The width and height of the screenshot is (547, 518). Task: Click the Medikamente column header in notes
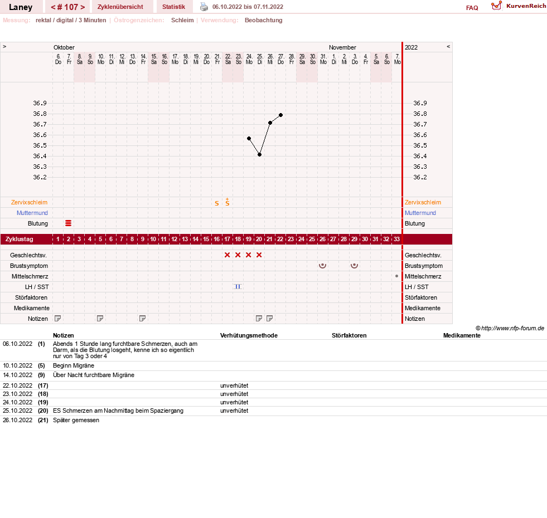pyautogui.click(x=462, y=335)
